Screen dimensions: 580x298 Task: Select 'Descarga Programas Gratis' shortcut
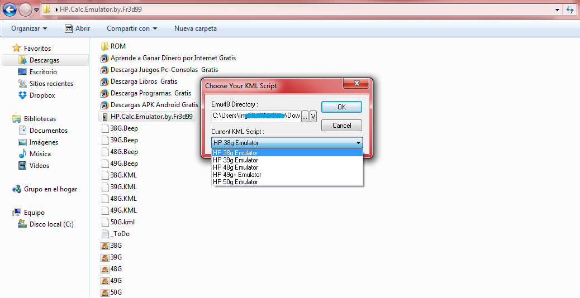pyautogui.click(x=151, y=93)
